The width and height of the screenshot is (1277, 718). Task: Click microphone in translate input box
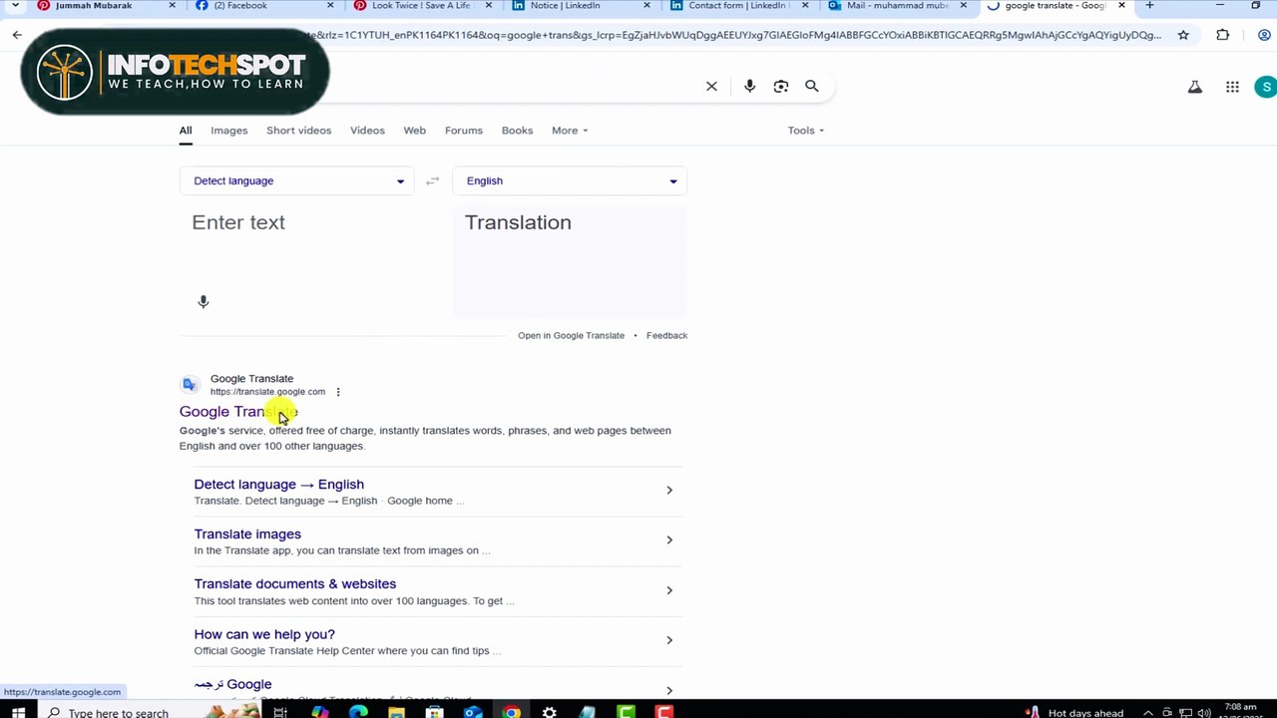204,301
